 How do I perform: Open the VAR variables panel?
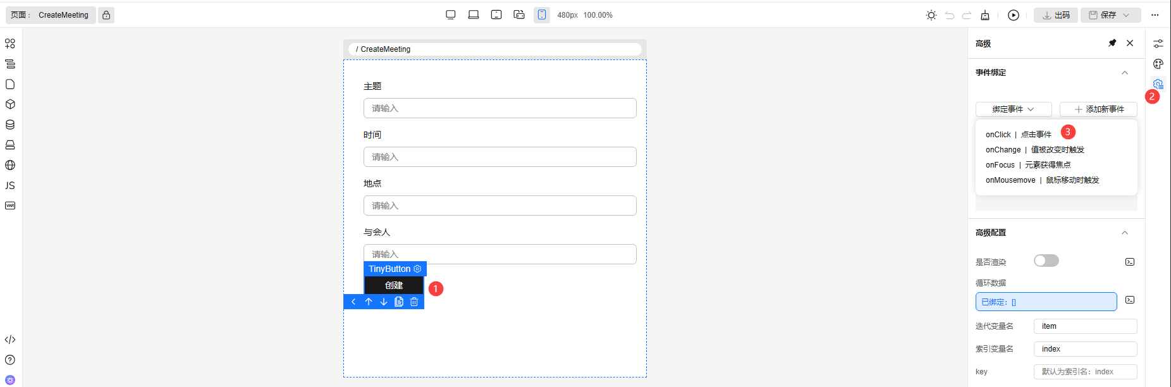click(10, 206)
